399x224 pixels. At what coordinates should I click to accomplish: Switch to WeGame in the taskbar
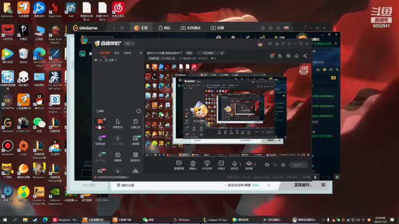tap(182, 220)
